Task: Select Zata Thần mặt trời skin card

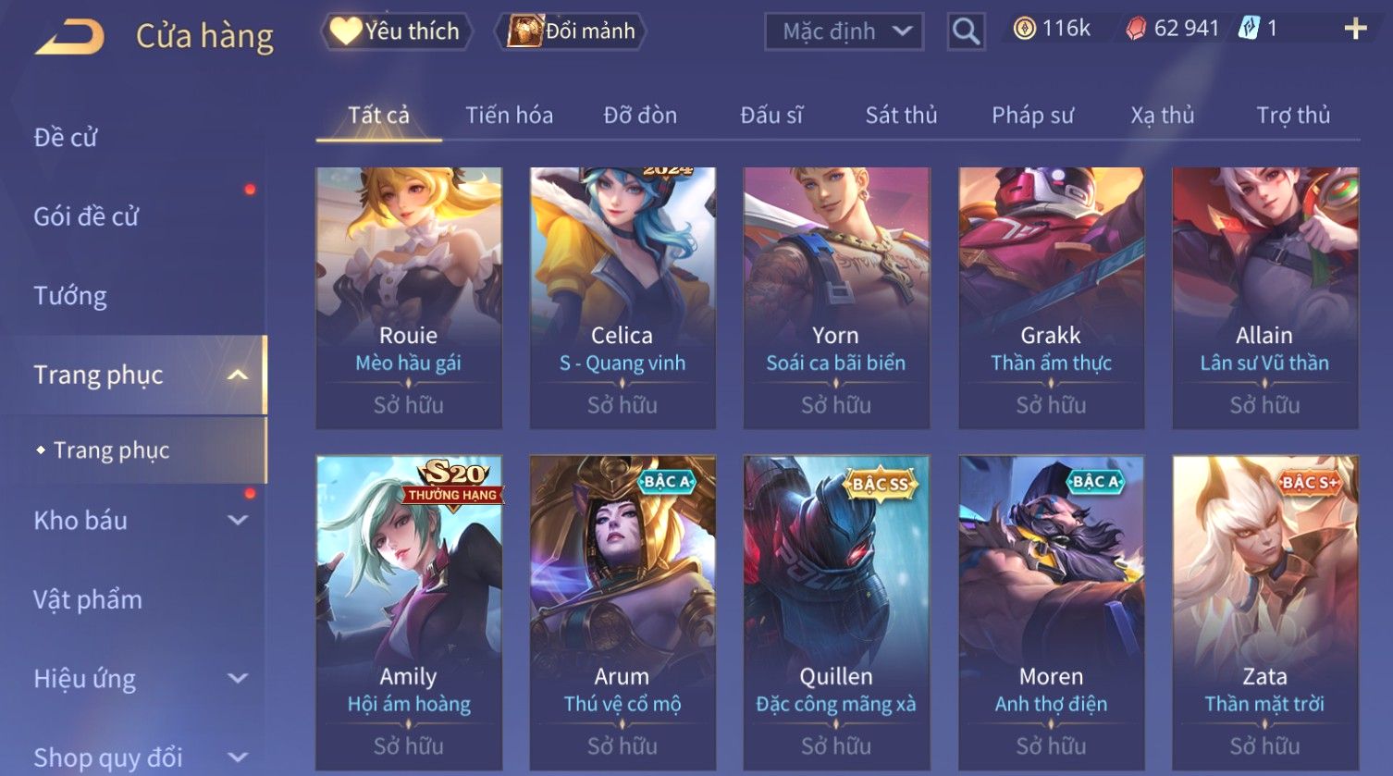Action: (x=1264, y=612)
